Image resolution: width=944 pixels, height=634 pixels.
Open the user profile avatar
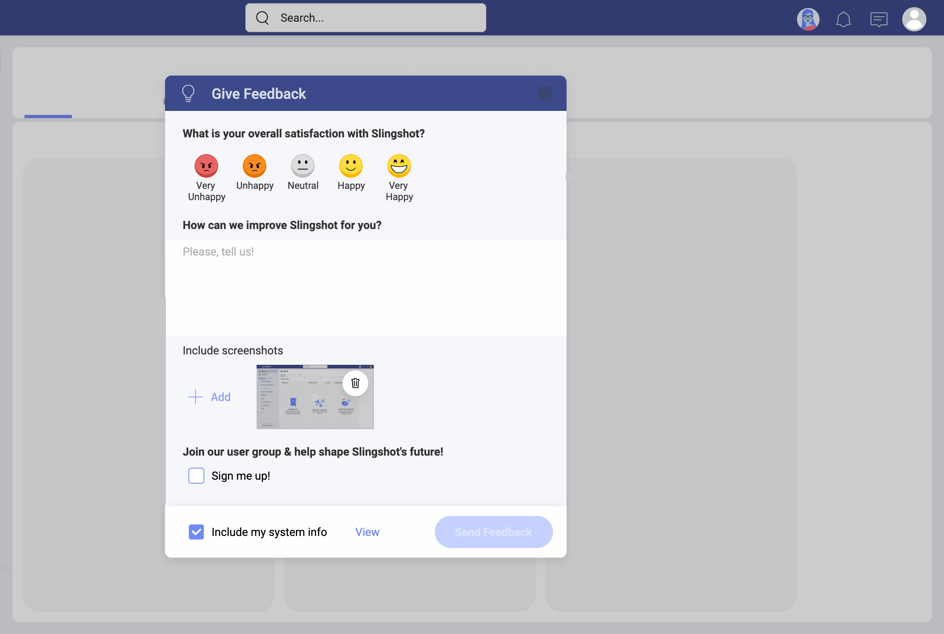[x=914, y=19]
